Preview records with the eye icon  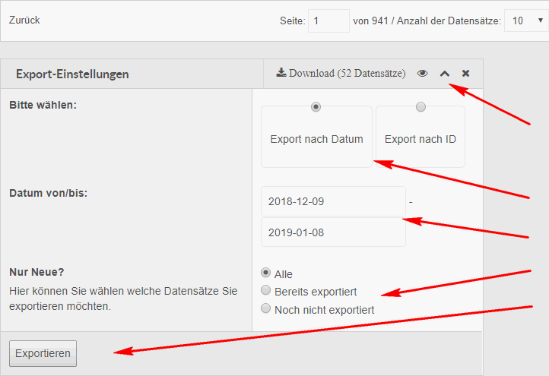[x=423, y=74]
